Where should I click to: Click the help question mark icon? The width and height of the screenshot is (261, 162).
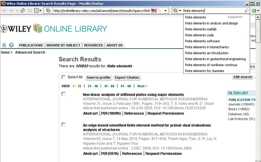coord(11,45)
